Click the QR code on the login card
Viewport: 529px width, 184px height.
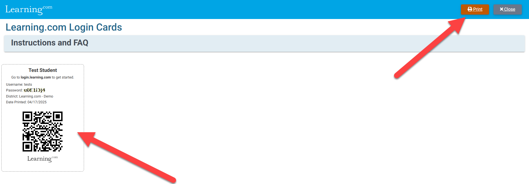[43, 132]
